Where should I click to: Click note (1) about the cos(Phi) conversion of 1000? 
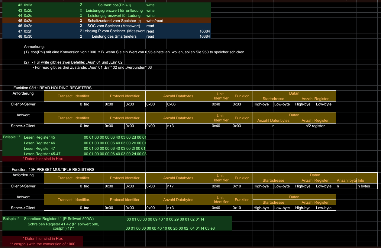point(134,52)
